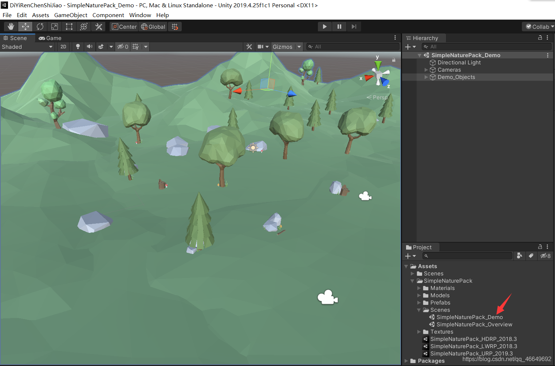The width and height of the screenshot is (555, 366).
Task: Open Gizmos dropdown arrow
Action: click(299, 47)
